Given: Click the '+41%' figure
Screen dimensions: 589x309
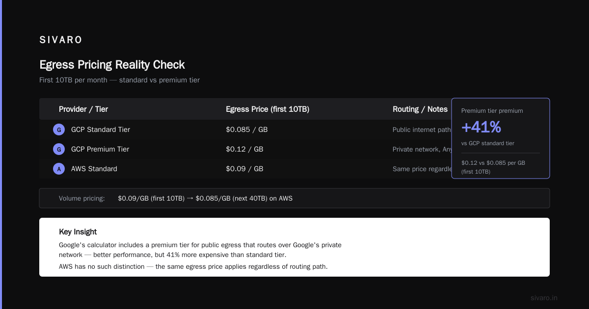Looking at the screenshot, I should 481,127.
